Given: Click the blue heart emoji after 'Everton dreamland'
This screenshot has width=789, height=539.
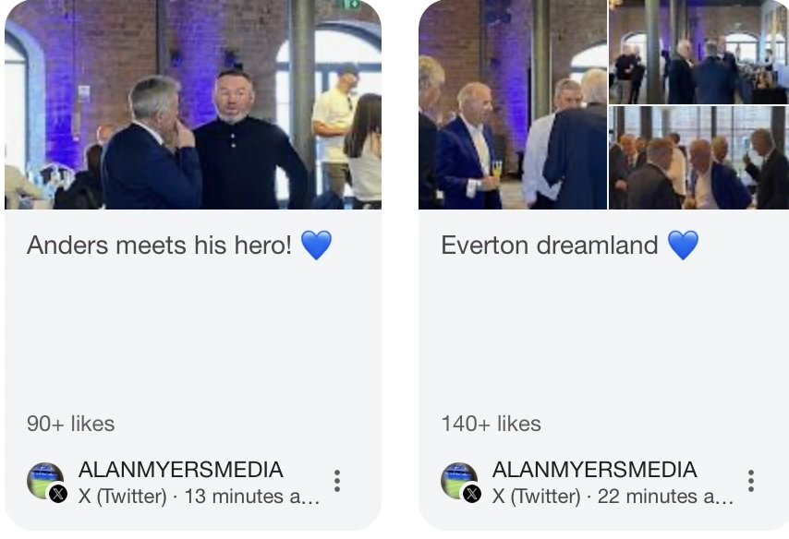Looking at the screenshot, I should 683,245.
